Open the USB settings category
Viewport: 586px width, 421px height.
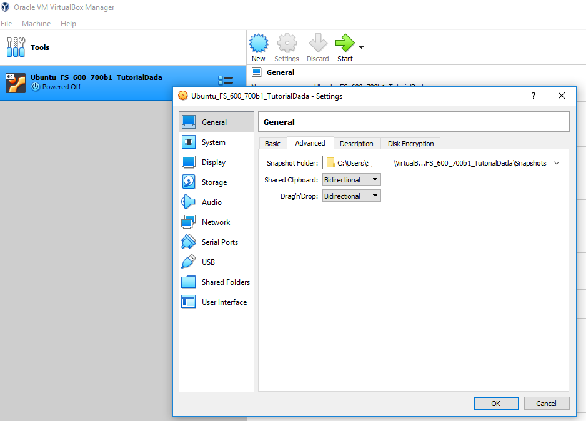208,262
